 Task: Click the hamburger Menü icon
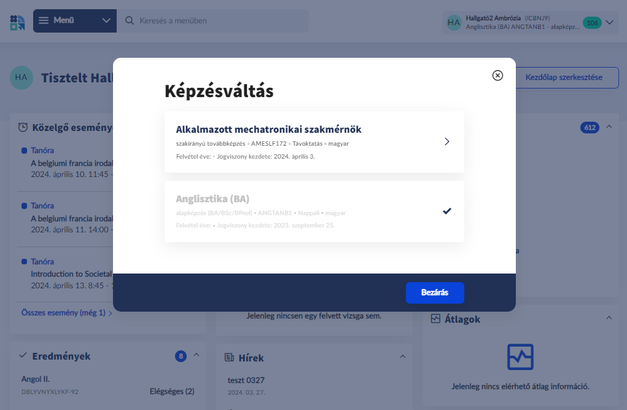[x=44, y=21]
